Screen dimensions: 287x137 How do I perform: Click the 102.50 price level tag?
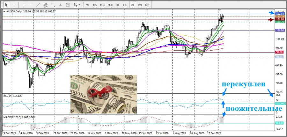point(280,14)
